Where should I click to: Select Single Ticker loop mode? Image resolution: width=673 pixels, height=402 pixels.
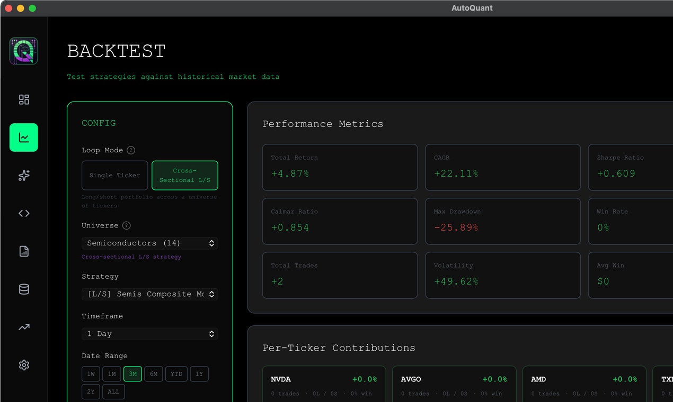114,175
